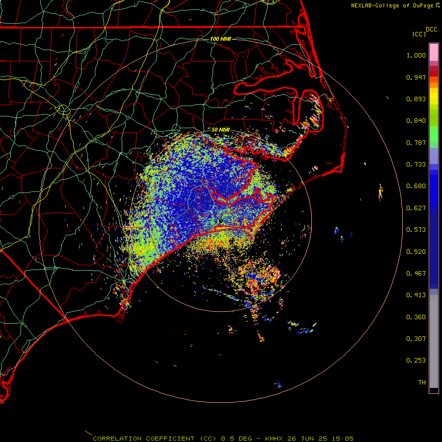
Task: Click the 0.360 value on color scale
Action: pyautogui.click(x=416, y=317)
